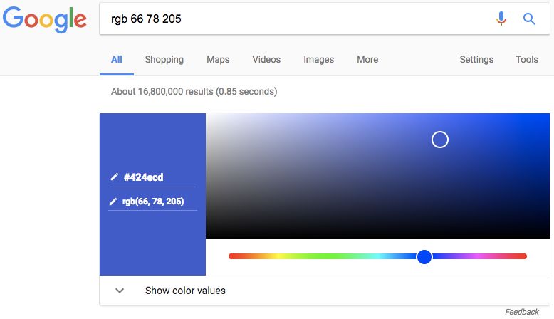Open the Maps results tab
The width and height of the screenshot is (554, 319).
[218, 60]
